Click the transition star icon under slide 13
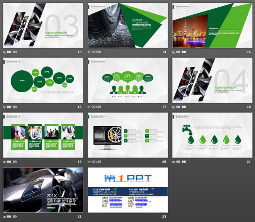This screenshot has width=255, height=222. click(5, 52)
